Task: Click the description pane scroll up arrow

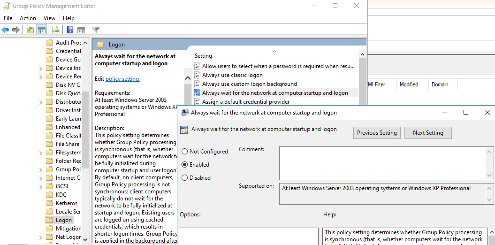Action: click(x=188, y=78)
